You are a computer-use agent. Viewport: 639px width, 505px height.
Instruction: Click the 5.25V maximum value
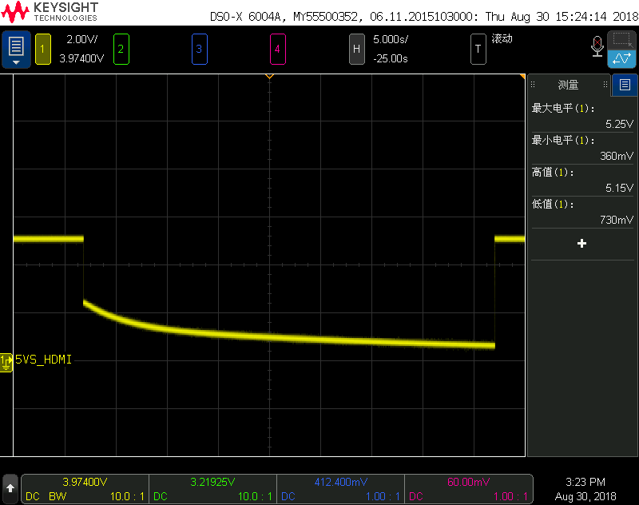pyautogui.click(x=619, y=124)
